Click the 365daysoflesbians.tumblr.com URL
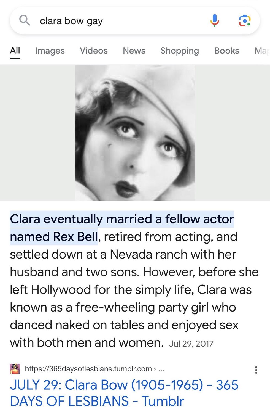Viewport: 270px width, 414px height. pos(88,369)
